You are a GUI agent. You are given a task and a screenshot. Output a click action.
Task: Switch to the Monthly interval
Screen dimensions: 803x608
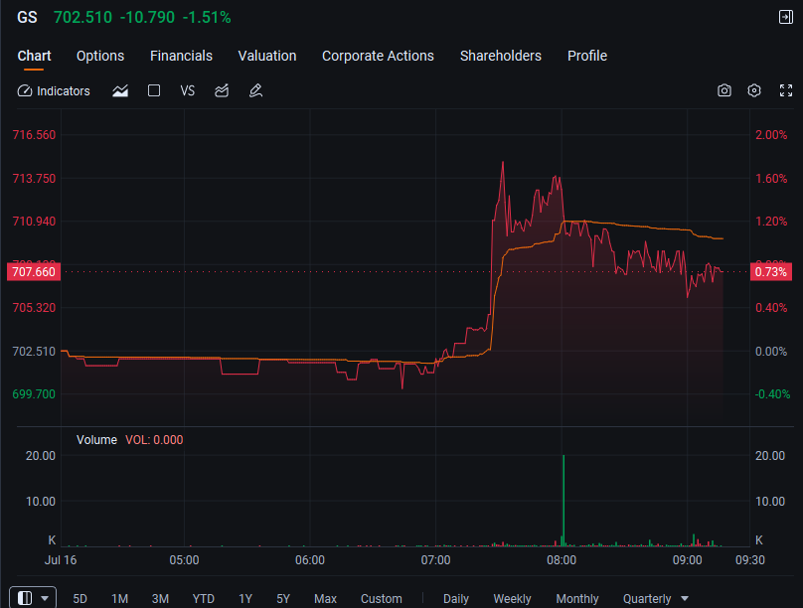(577, 599)
